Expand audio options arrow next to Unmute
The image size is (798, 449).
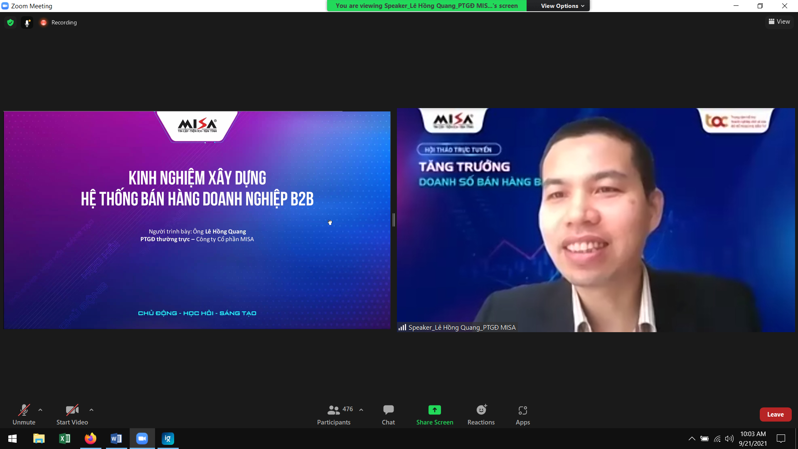40,410
